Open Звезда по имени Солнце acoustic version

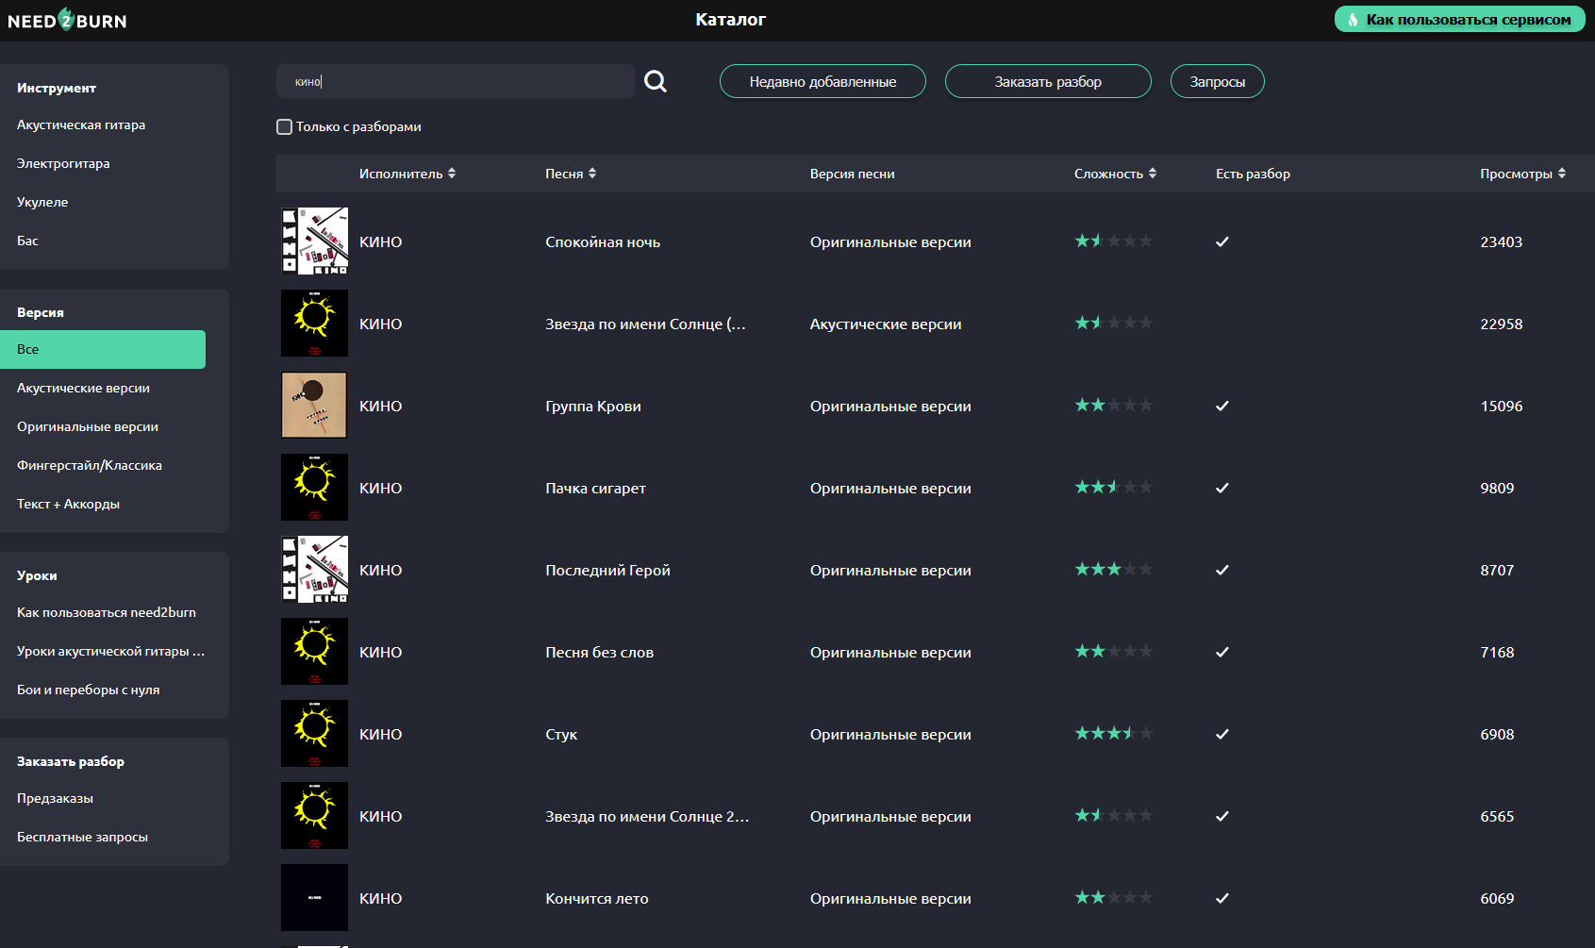pos(645,324)
